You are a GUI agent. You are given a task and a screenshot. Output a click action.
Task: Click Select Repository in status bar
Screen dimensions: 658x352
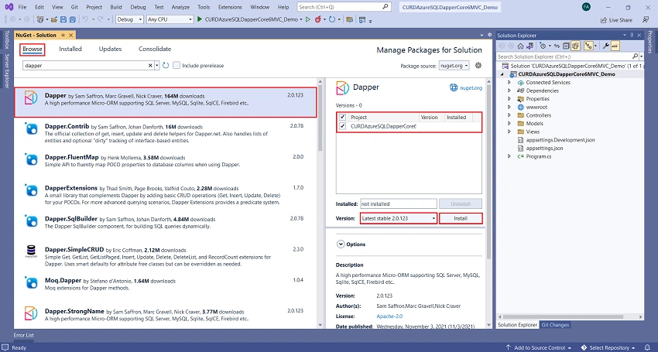coord(608,347)
